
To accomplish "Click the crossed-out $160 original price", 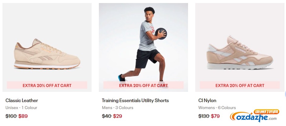I will click(x=11, y=116).
